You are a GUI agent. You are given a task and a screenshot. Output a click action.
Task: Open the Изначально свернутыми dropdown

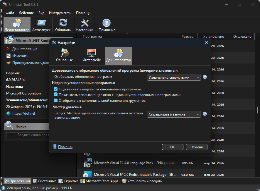(x=174, y=78)
